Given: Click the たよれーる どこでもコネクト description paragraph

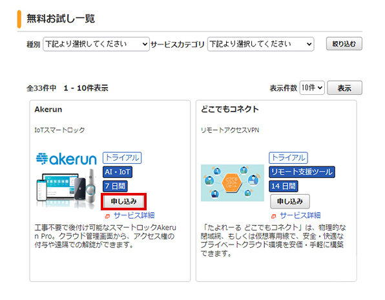Looking at the screenshot, I should coord(273,241).
